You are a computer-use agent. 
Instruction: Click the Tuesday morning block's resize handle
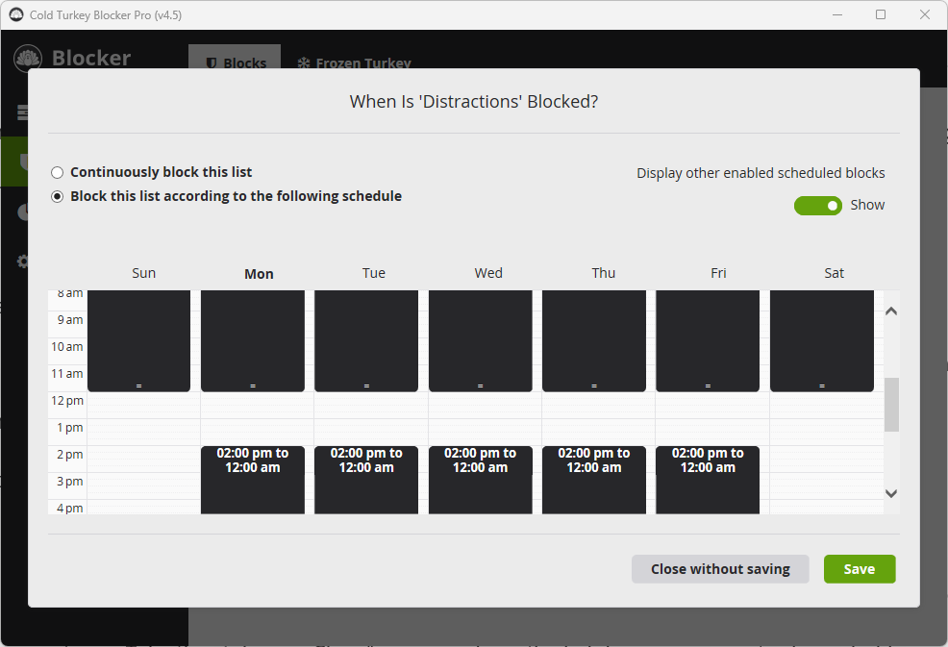(366, 386)
